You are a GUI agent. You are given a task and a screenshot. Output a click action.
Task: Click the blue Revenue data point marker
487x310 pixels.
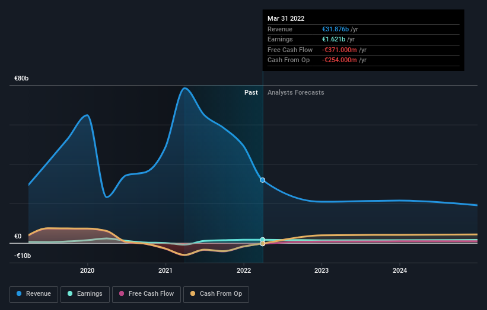[263, 180]
